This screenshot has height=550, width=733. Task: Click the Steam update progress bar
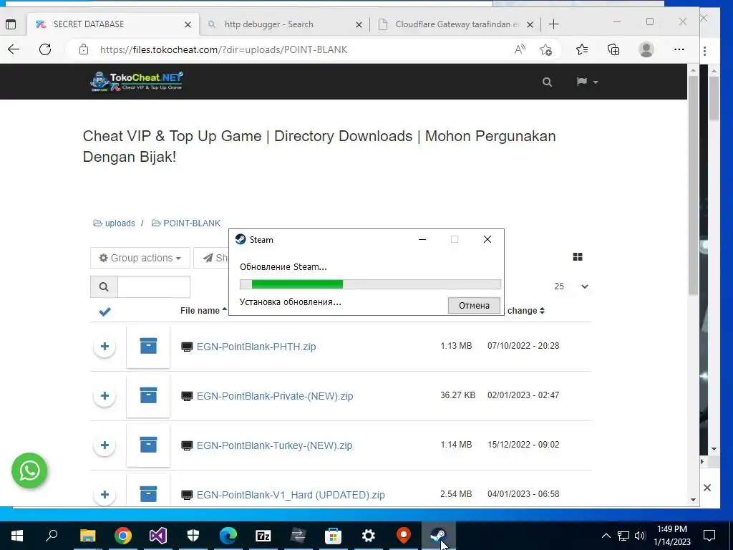[x=370, y=284]
